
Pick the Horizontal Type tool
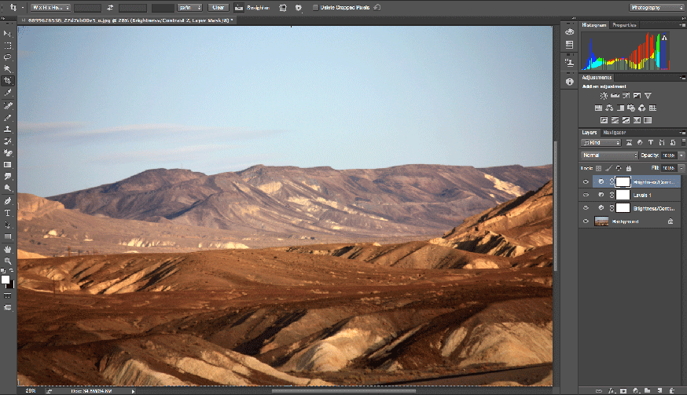[x=8, y=213]
